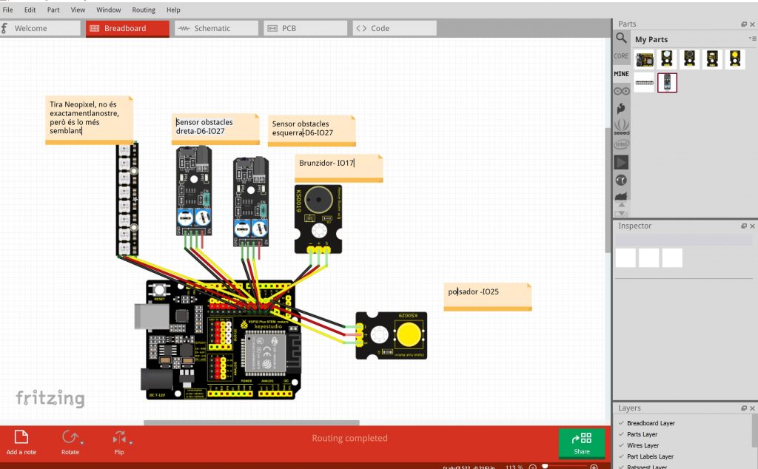Toggle the Ratsnest Layer checkbox
This screenshot has height=469, width=758.
(620, 467)
